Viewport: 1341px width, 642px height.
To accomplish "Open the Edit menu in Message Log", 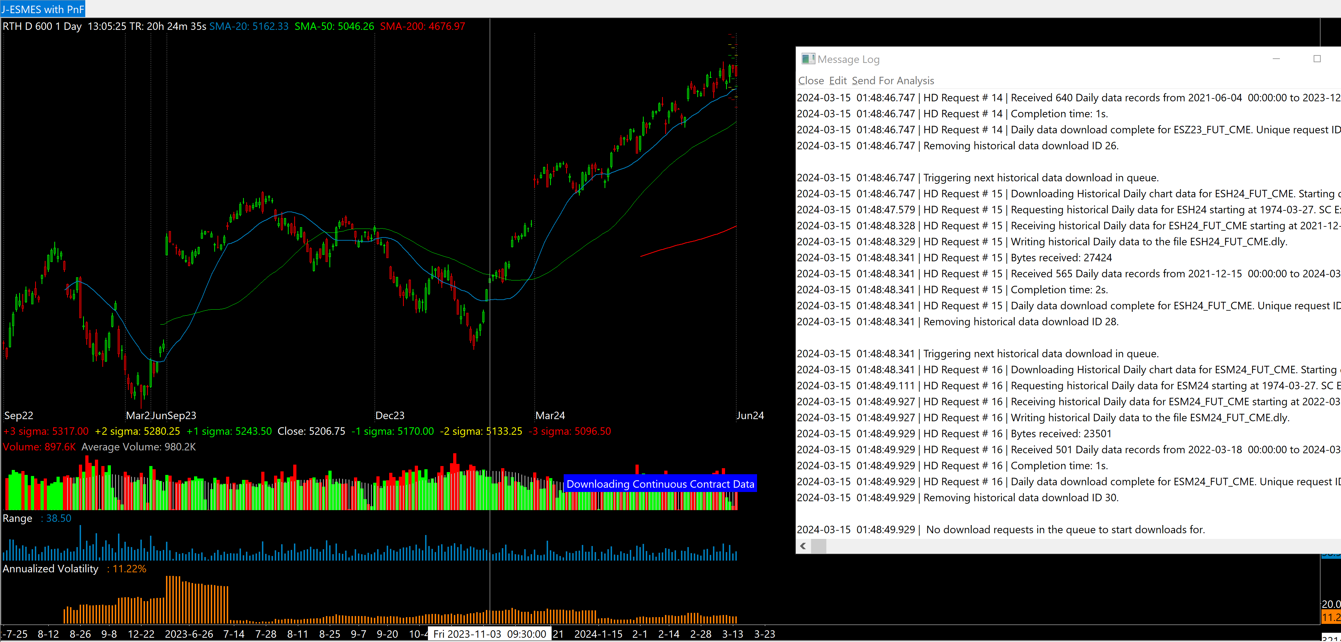I will tap(838, 81).
